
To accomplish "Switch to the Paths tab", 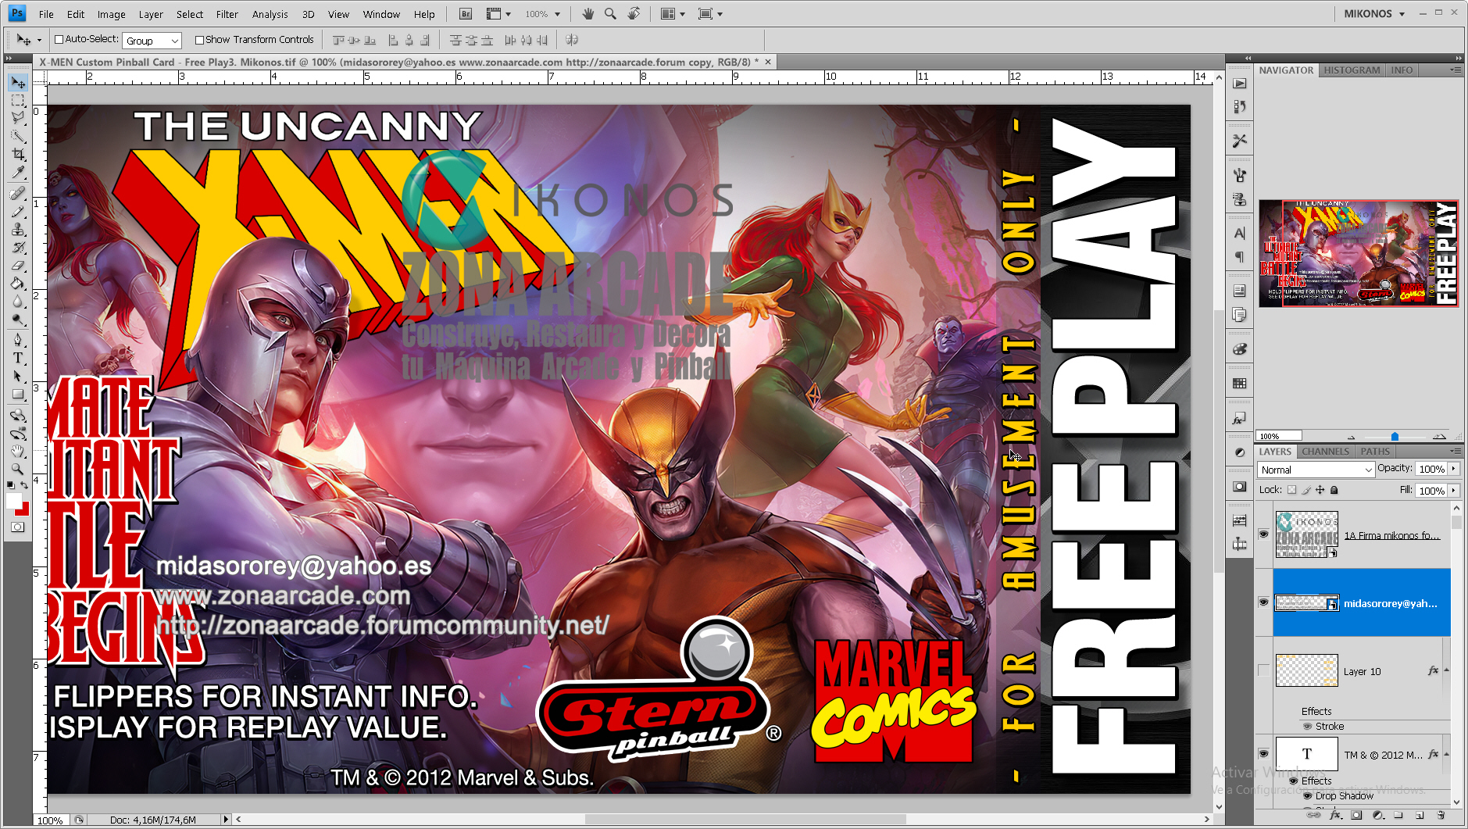I will (x=1375, y=452).
